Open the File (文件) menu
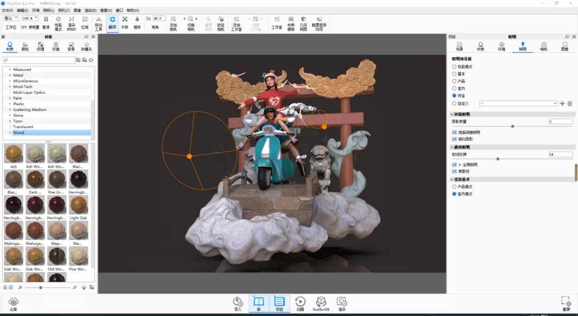This screenshot has width=578, height=316. pos(7,10)
